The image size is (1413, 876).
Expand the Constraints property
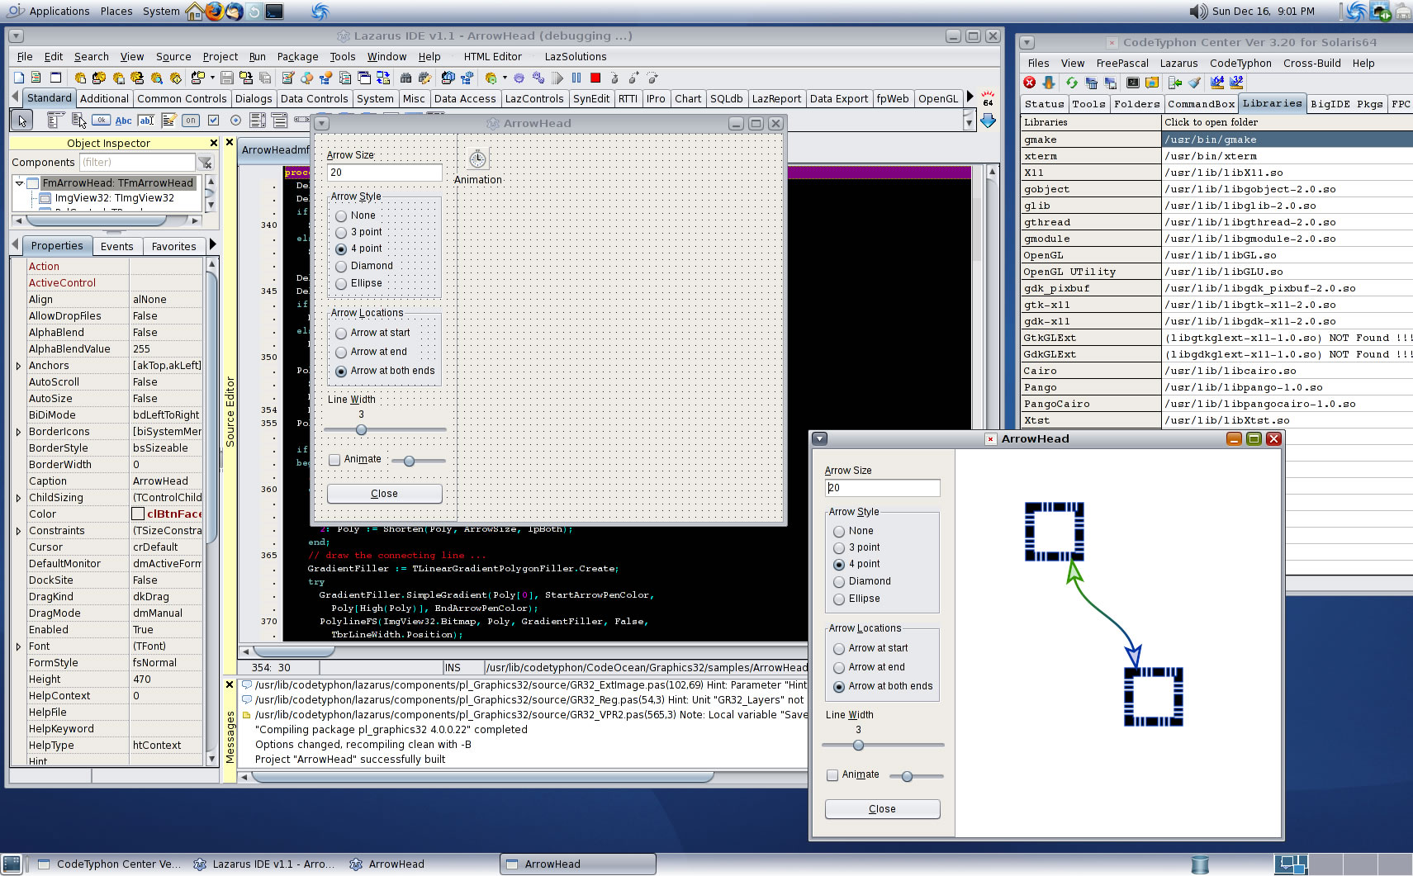point(18,531)
